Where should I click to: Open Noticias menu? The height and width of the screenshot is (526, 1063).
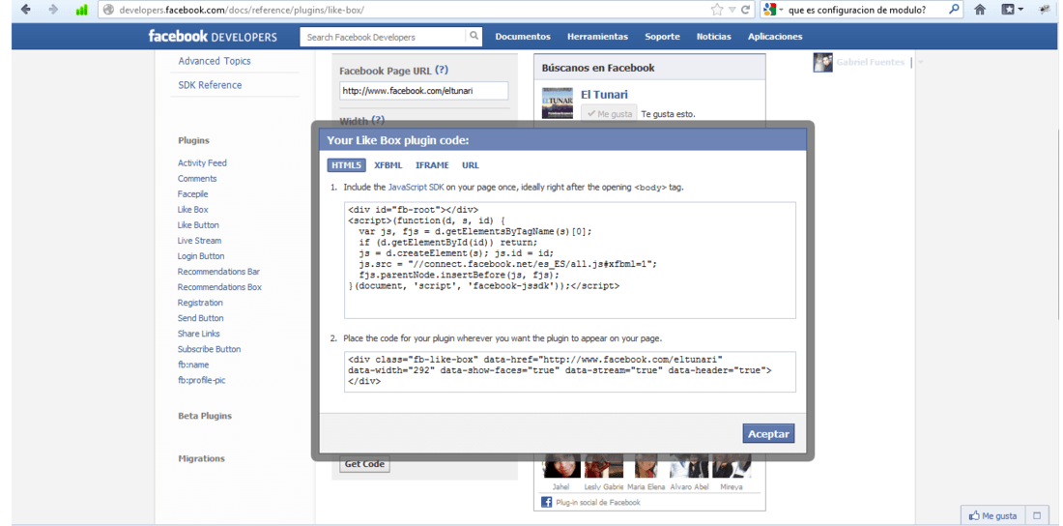tap(714, 37)
